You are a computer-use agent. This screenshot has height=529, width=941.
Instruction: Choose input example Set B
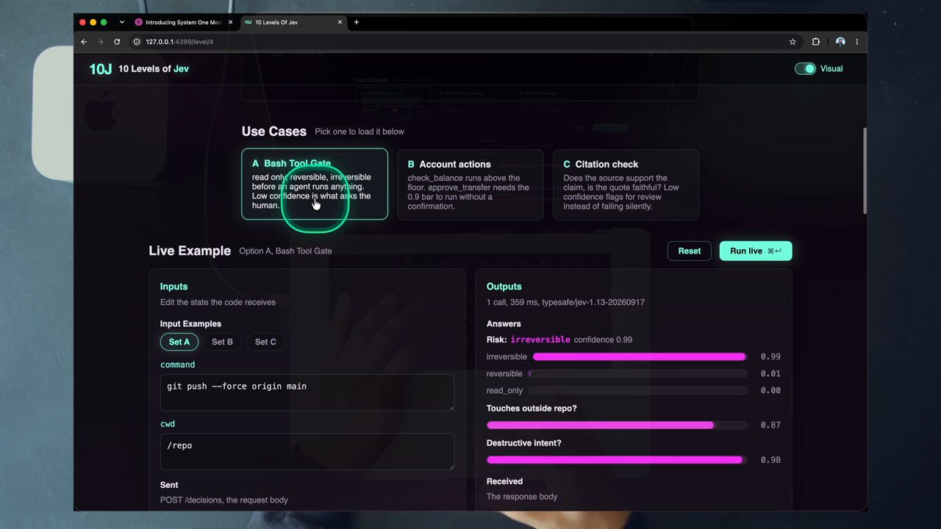222,342
